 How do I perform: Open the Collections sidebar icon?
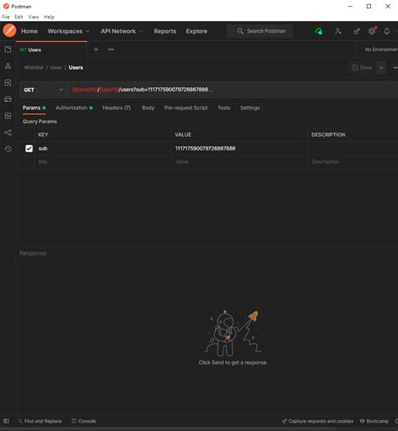8,49
